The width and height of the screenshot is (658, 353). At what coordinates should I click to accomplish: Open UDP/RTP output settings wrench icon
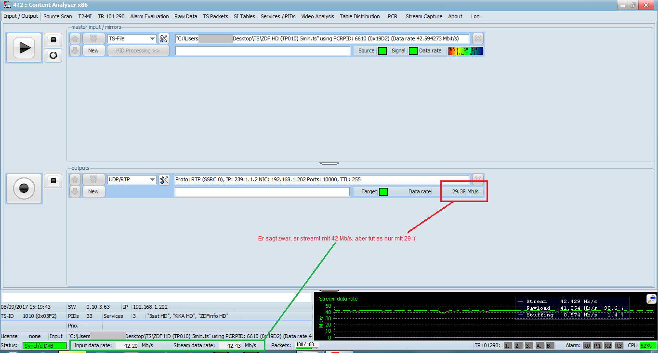[164, 180]
